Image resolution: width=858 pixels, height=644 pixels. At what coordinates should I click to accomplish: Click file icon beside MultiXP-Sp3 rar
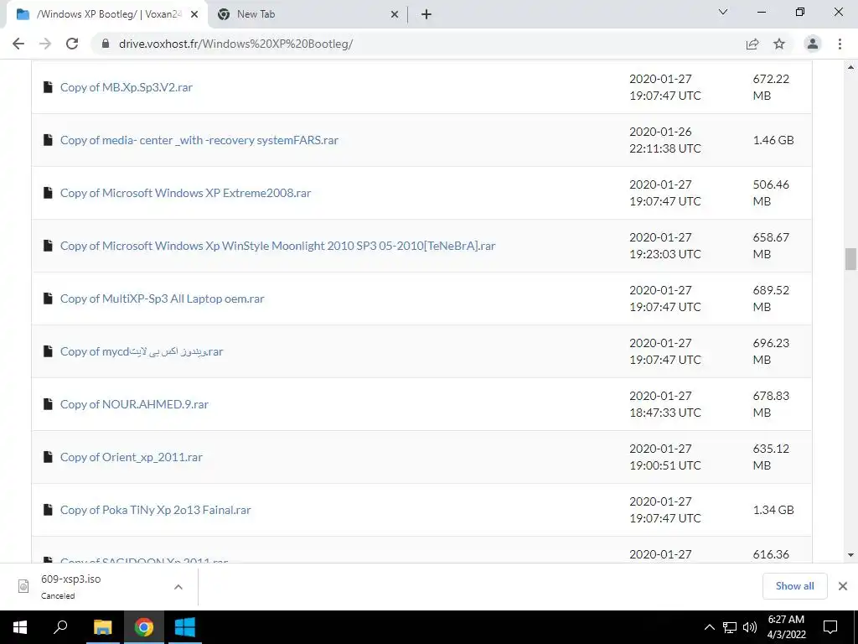coord(48,299)
